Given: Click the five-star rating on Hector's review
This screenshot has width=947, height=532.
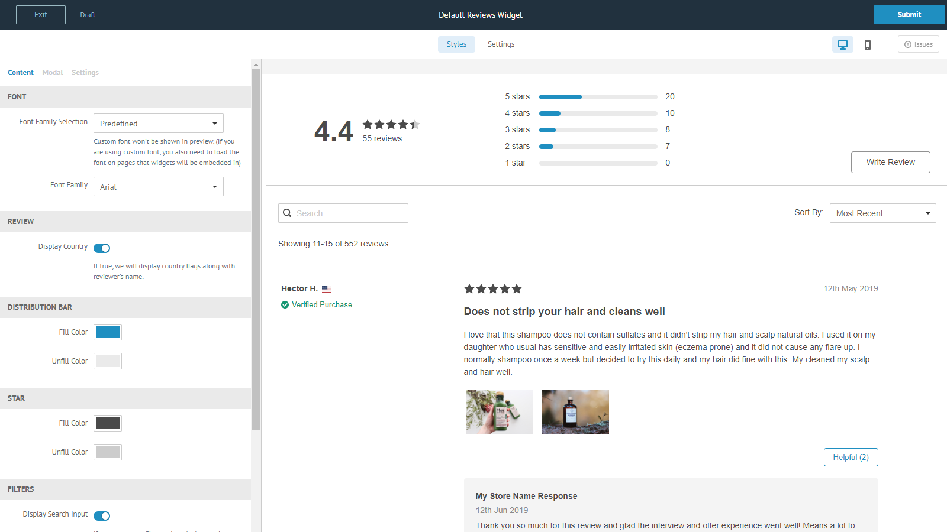Looking at the screenshot, I should (x=492, y=289).
